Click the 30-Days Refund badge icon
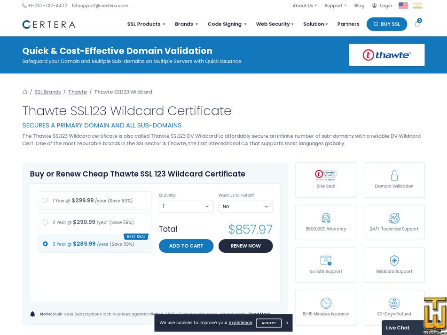447x335 pixels. (x=394, y=303)
